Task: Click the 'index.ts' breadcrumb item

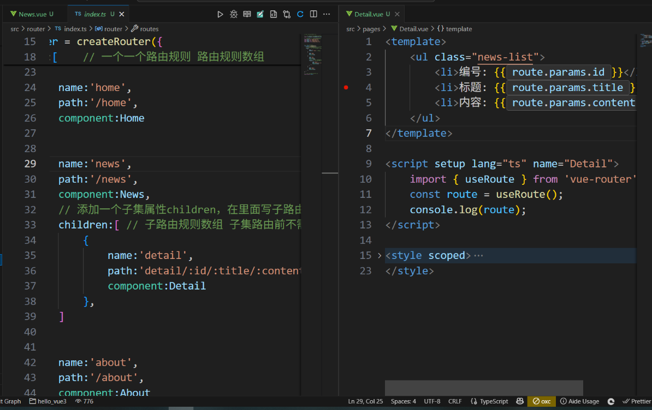Action: (70, 29)
